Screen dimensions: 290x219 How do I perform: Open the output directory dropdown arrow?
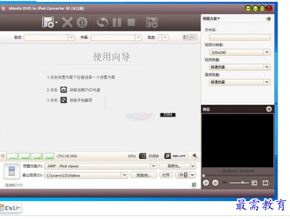click(125, 175)
